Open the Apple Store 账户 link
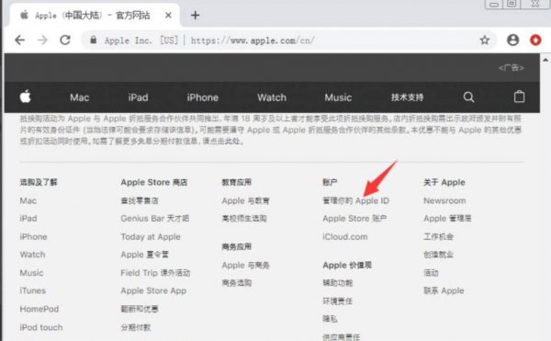551x341 pixels. [354, 219]
